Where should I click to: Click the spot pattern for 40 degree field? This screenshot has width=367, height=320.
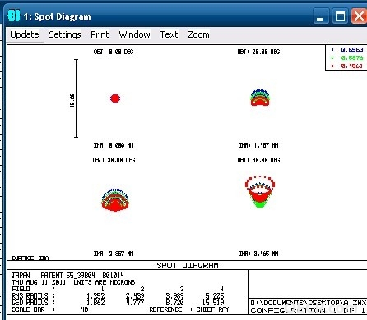click(x=260, y=191)
